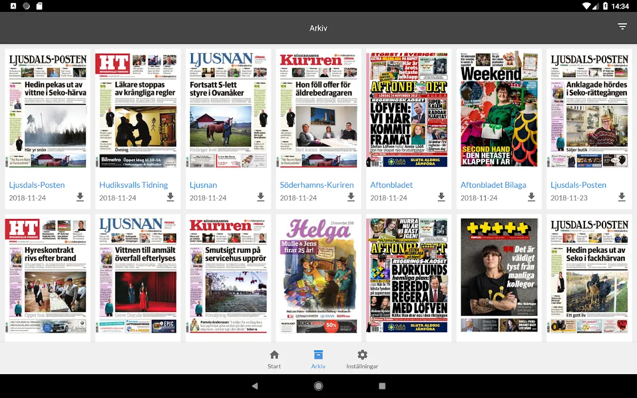Open the Aftonbladet Bilaga title link
This screenshot has width=637, height=398.
(x=493, y=185)
